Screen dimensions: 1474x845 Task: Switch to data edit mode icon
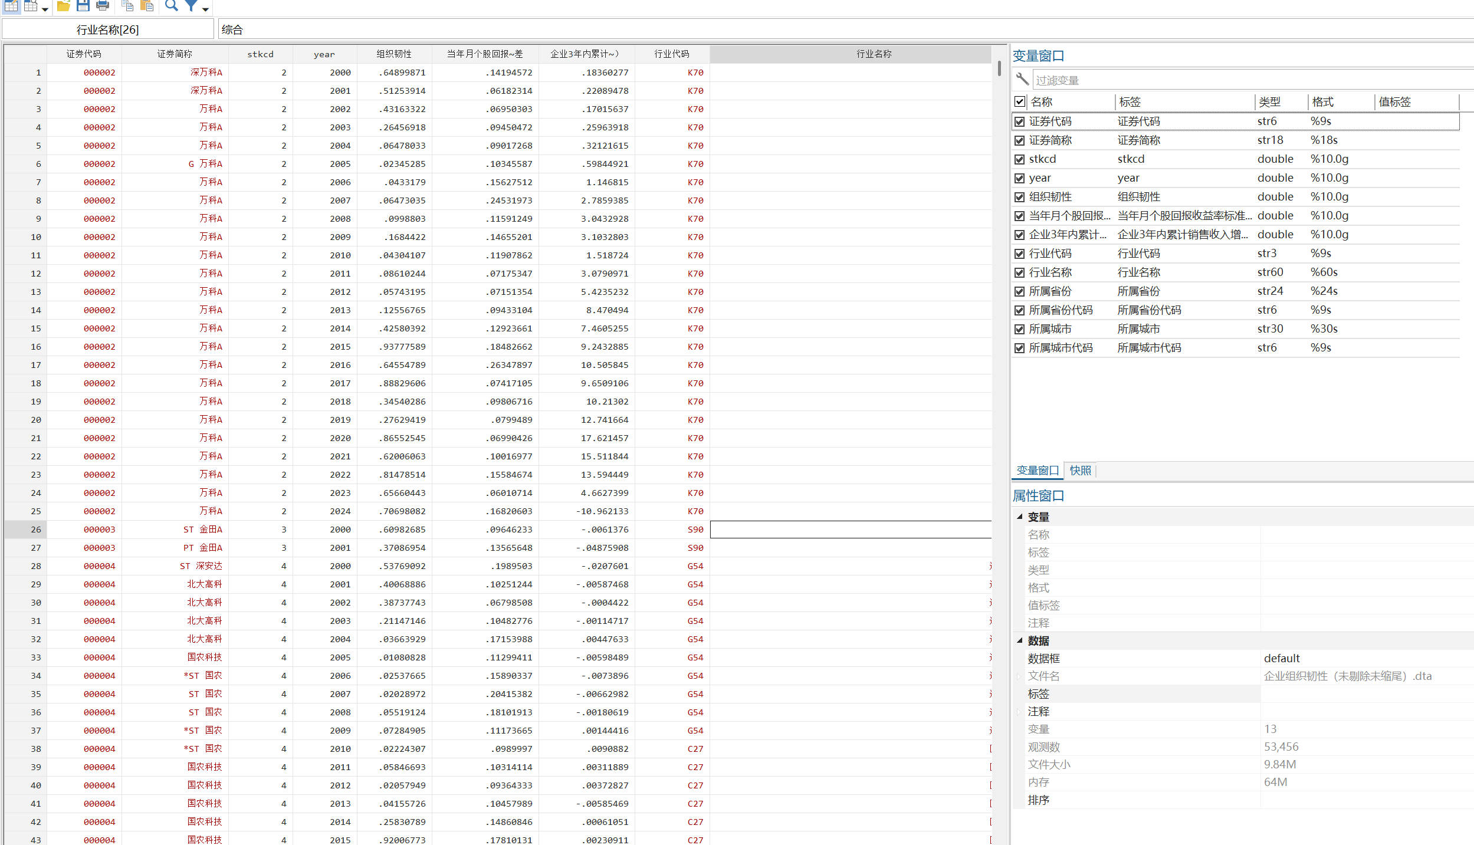(11, 6)
